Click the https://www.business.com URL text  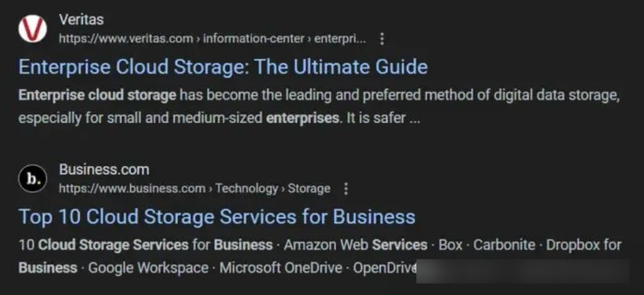click(132, 189)
